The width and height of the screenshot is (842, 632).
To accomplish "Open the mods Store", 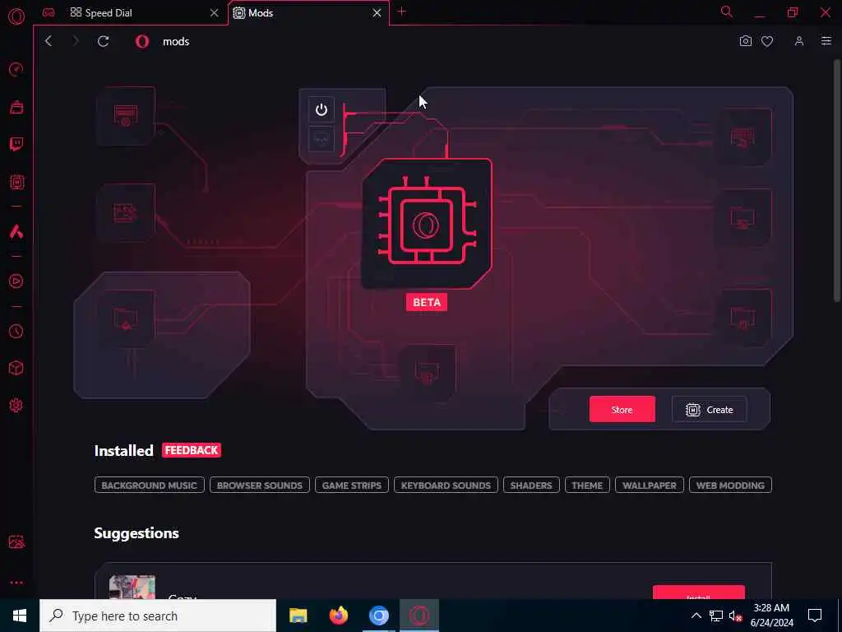I will [622, 410].
